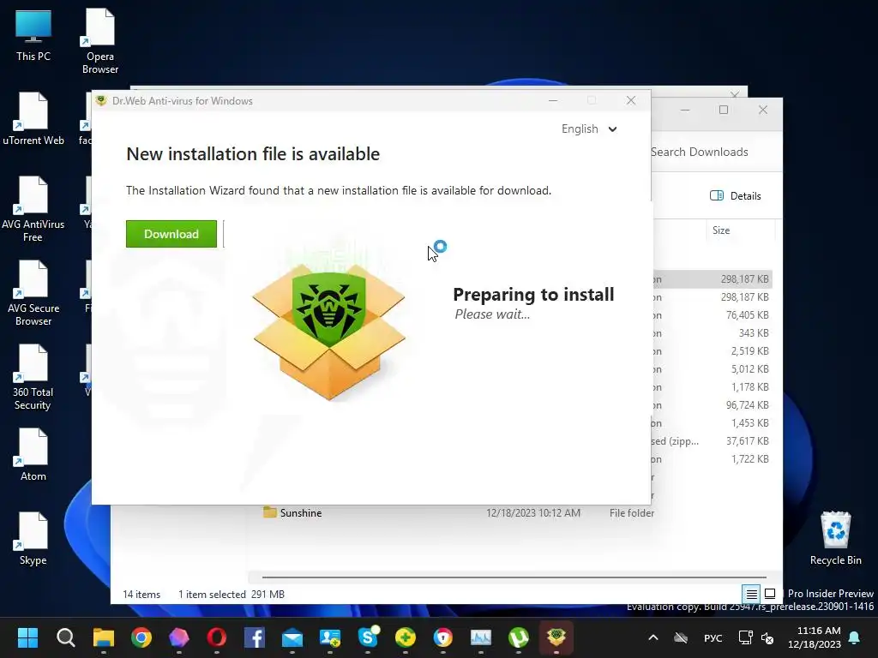Viewport: 878px width, 658px height.
Task: Open the clock showing 11:16 AM
Action: pyautogui.click(x=815, y=637)
